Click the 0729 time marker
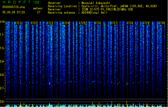Screen dimensions: 168x107 (146, 23)
